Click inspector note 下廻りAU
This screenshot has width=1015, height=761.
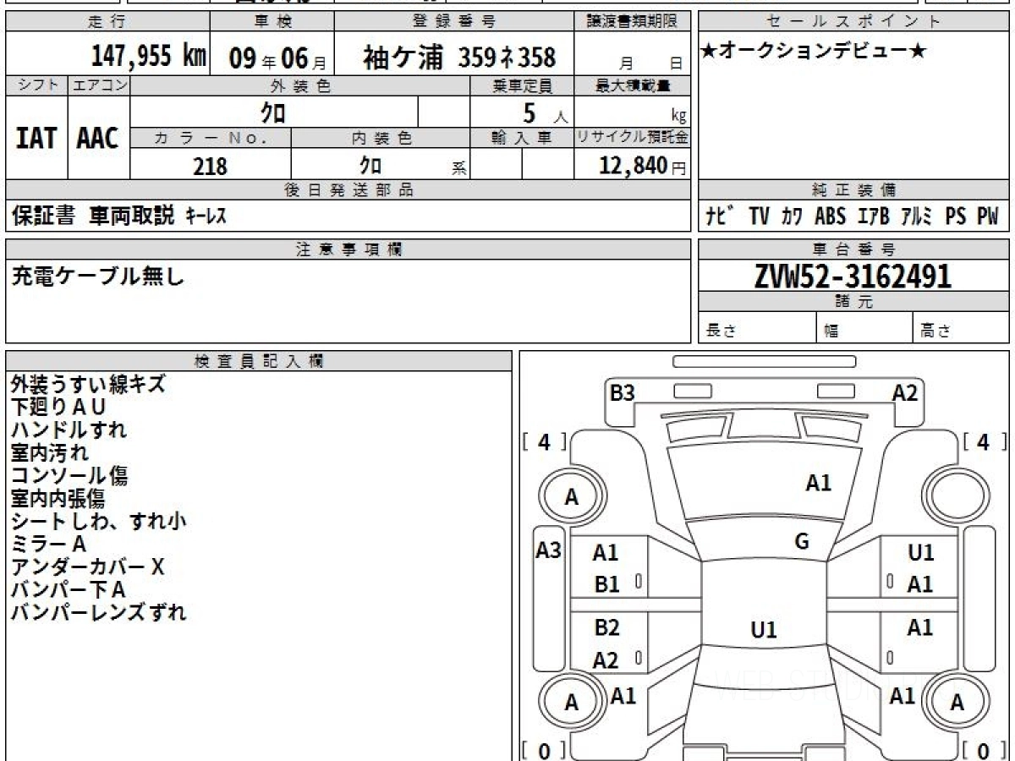click(58, 407)
